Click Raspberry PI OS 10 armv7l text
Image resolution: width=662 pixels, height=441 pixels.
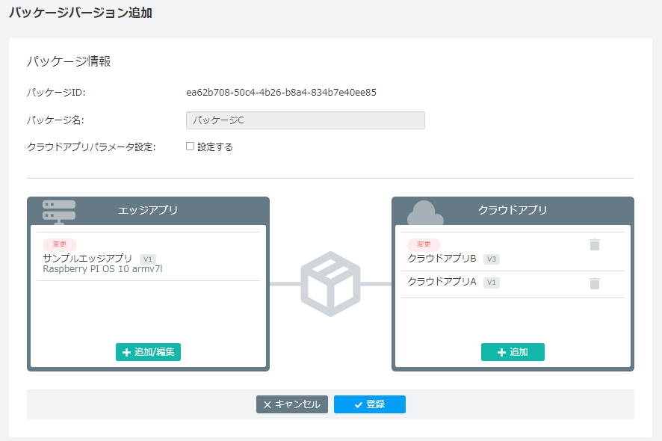pos(102,269)
